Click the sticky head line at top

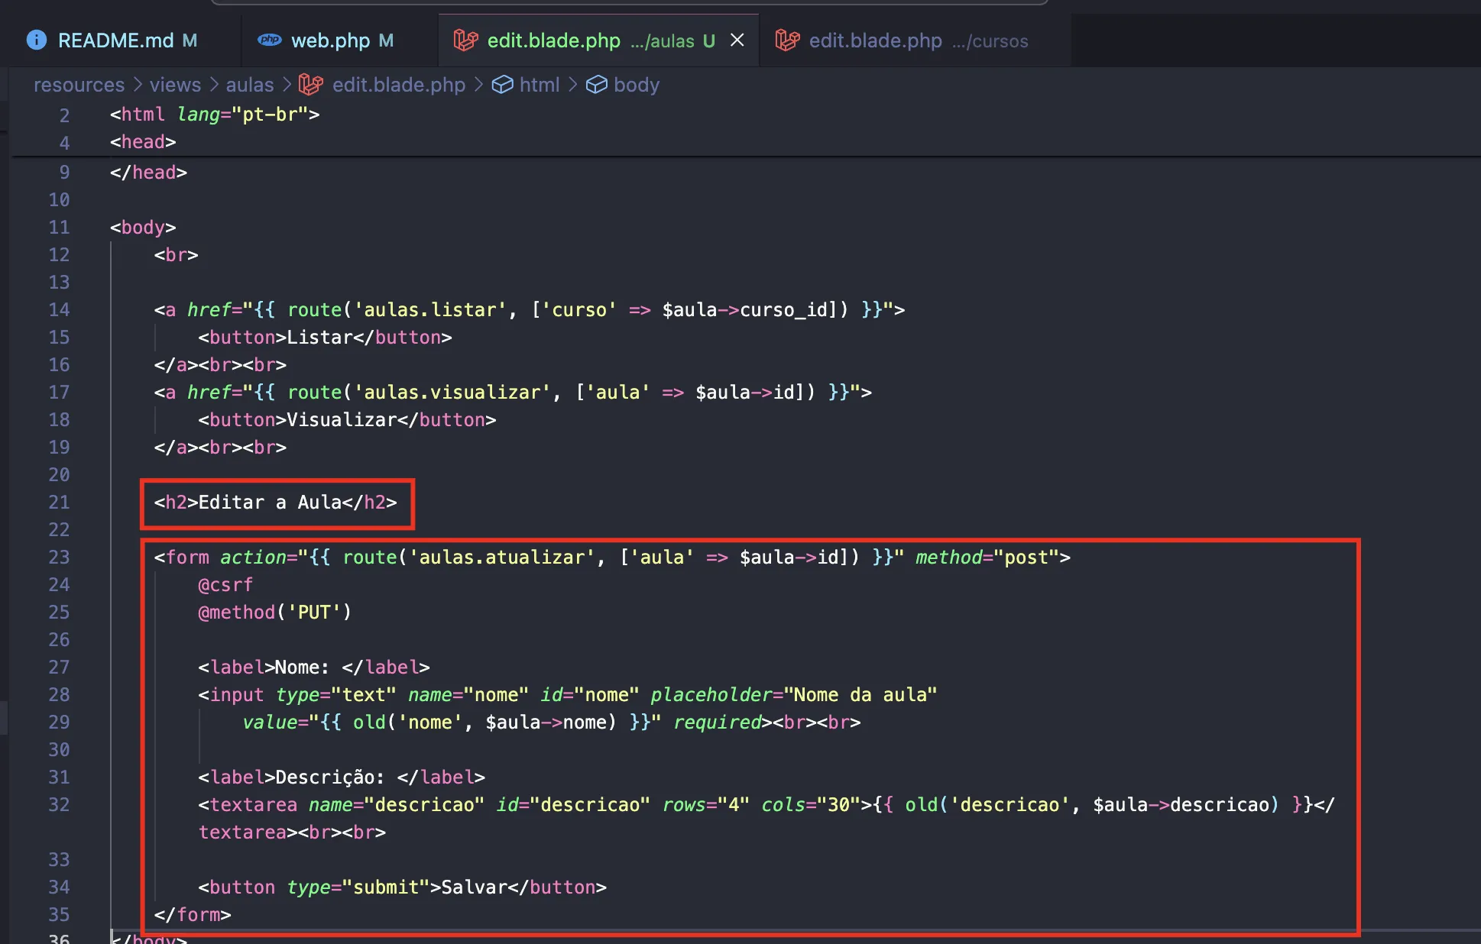[143, 142]
